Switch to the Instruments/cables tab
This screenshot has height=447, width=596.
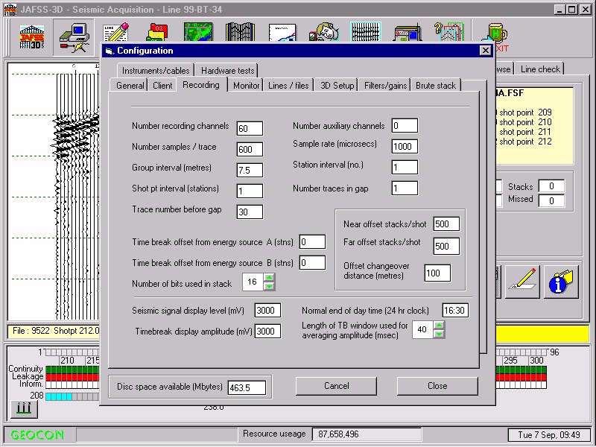[156, 70]
